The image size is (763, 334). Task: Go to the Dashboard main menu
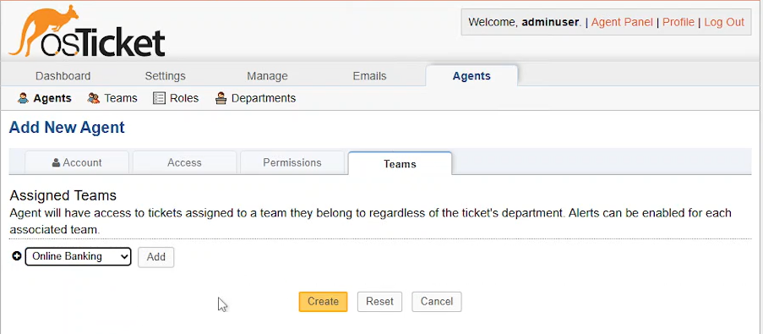click(x=63, y=76)
